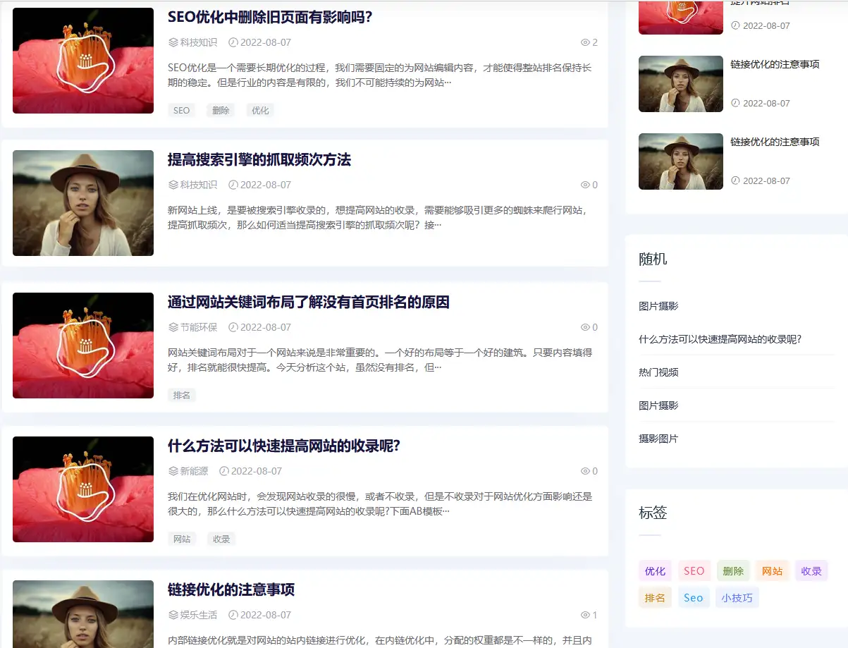848x648 pixels.
Task: Click the eye views icon on 什么方法可以快速提高网站的收录呢 post
Action: coord(584,471)
